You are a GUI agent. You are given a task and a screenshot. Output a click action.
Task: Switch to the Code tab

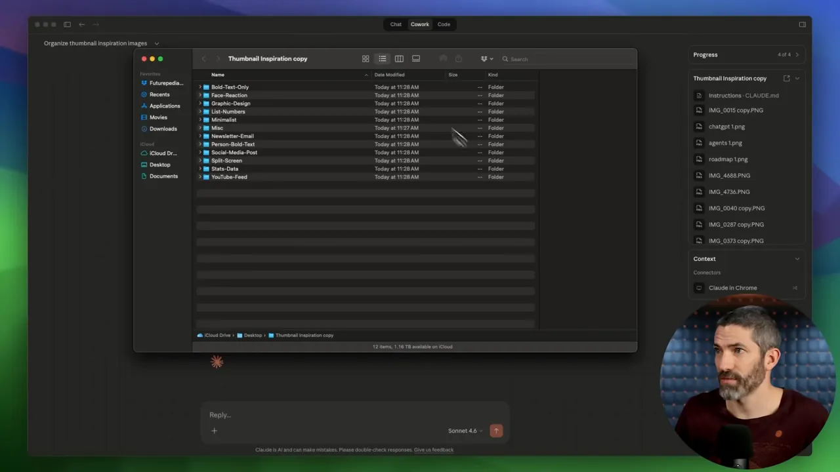click(x=444, y=24)
